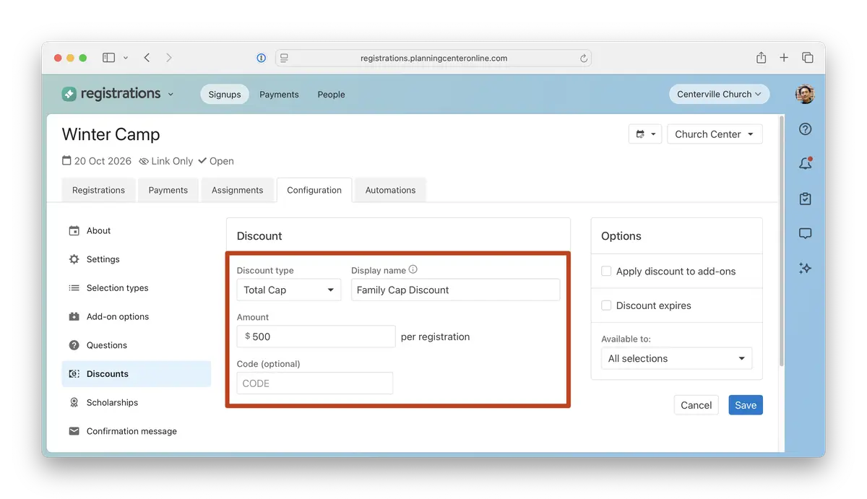Click the sparkles icon in right rail

[x=806, y=268]
